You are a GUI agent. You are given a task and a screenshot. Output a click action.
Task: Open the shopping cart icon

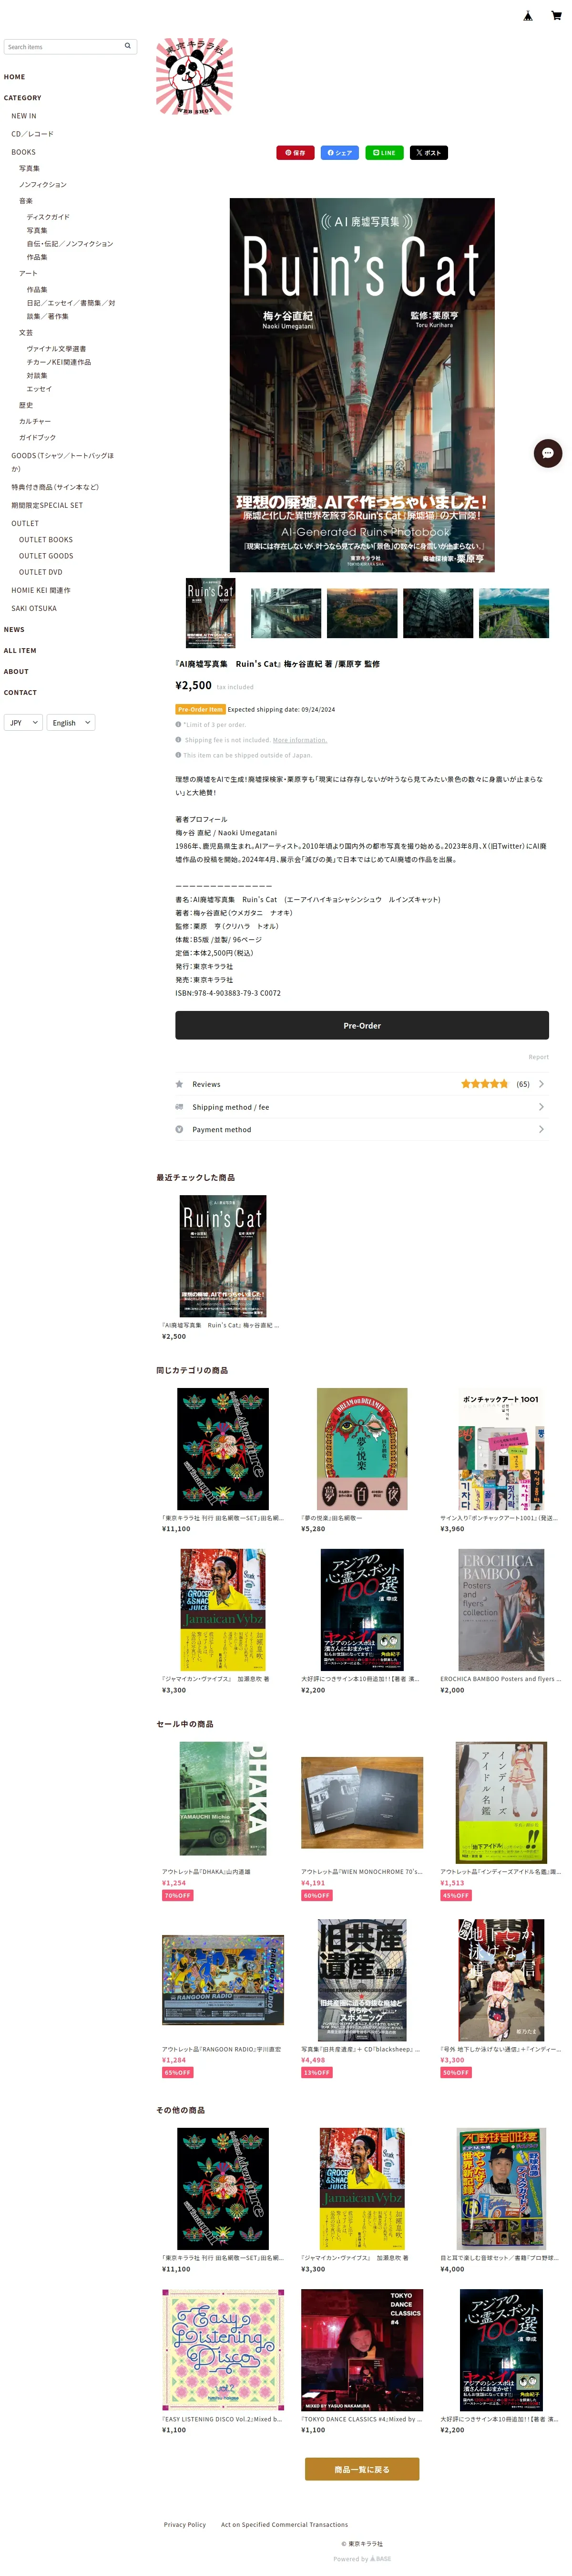pos(556,16)
